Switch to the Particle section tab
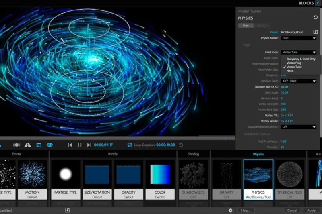The height and width of the screenshot is (214, 322). (113, 154)
